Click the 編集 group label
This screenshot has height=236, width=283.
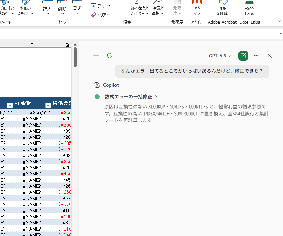[x=127, y=22]
